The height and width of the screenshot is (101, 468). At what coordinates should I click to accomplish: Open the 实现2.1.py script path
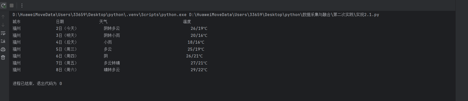[284, 15]
